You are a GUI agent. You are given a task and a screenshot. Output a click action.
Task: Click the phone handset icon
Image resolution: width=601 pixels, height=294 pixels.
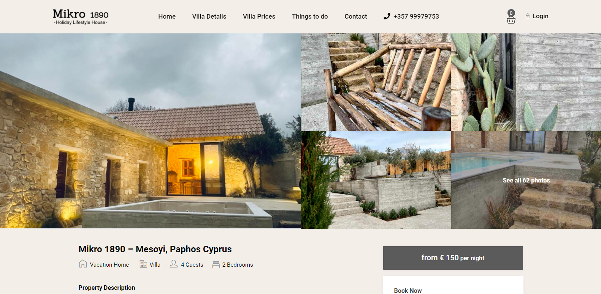coord(387,16)
